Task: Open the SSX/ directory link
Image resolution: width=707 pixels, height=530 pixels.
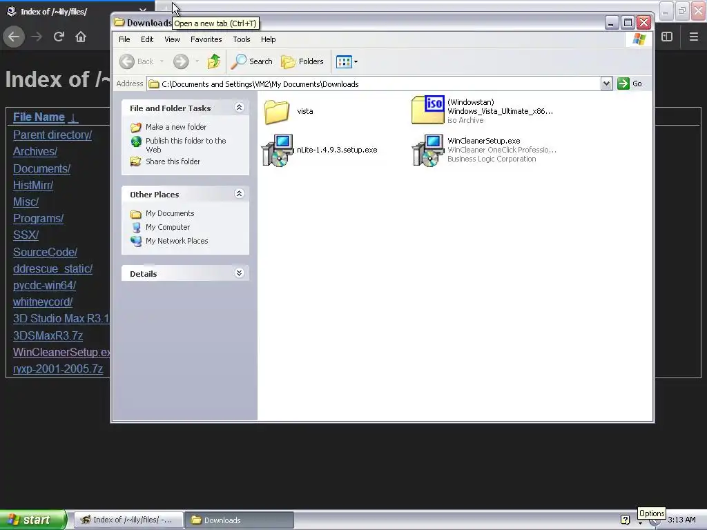Action: (26, 235)
